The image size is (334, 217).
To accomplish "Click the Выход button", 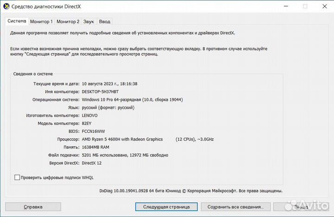I will [x=301, y=207].
